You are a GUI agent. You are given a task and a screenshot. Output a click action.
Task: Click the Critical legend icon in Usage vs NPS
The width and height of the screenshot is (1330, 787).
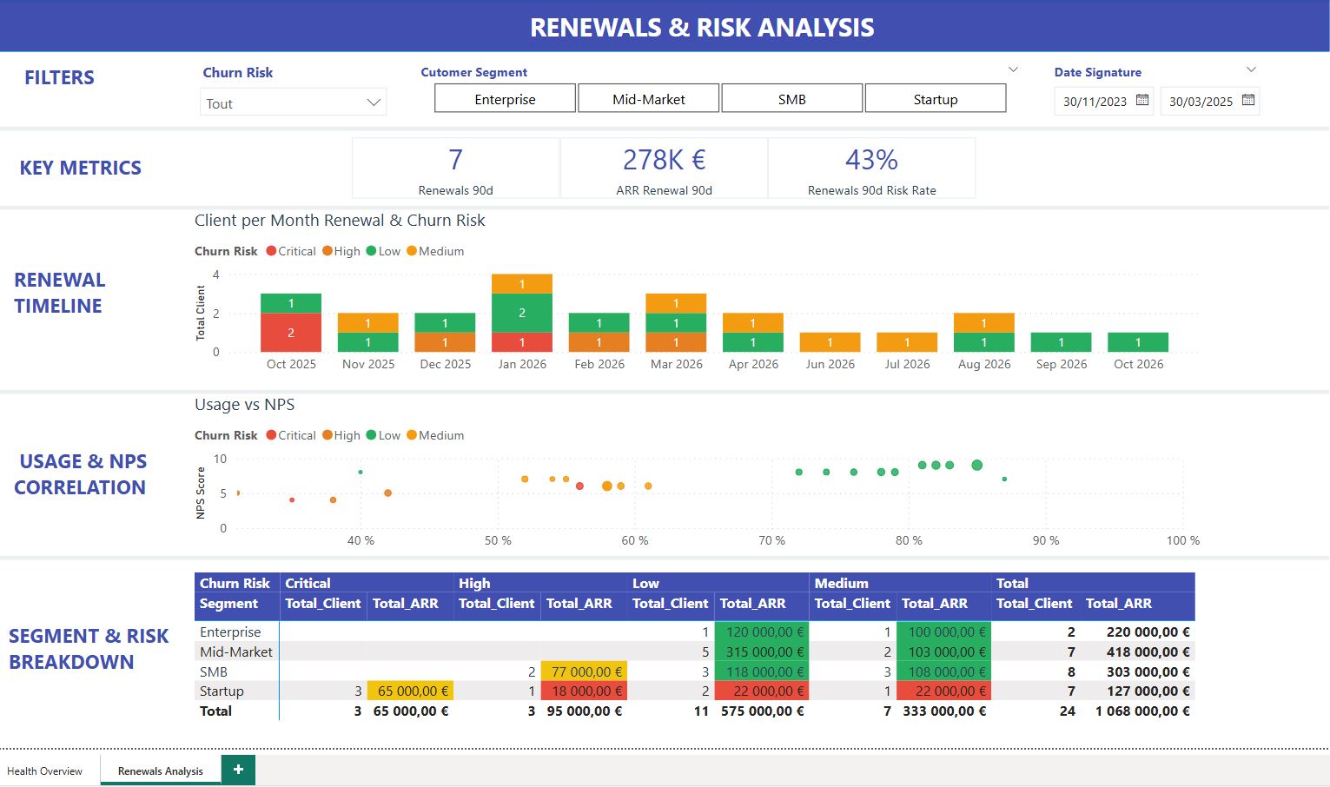coord(270,435)
